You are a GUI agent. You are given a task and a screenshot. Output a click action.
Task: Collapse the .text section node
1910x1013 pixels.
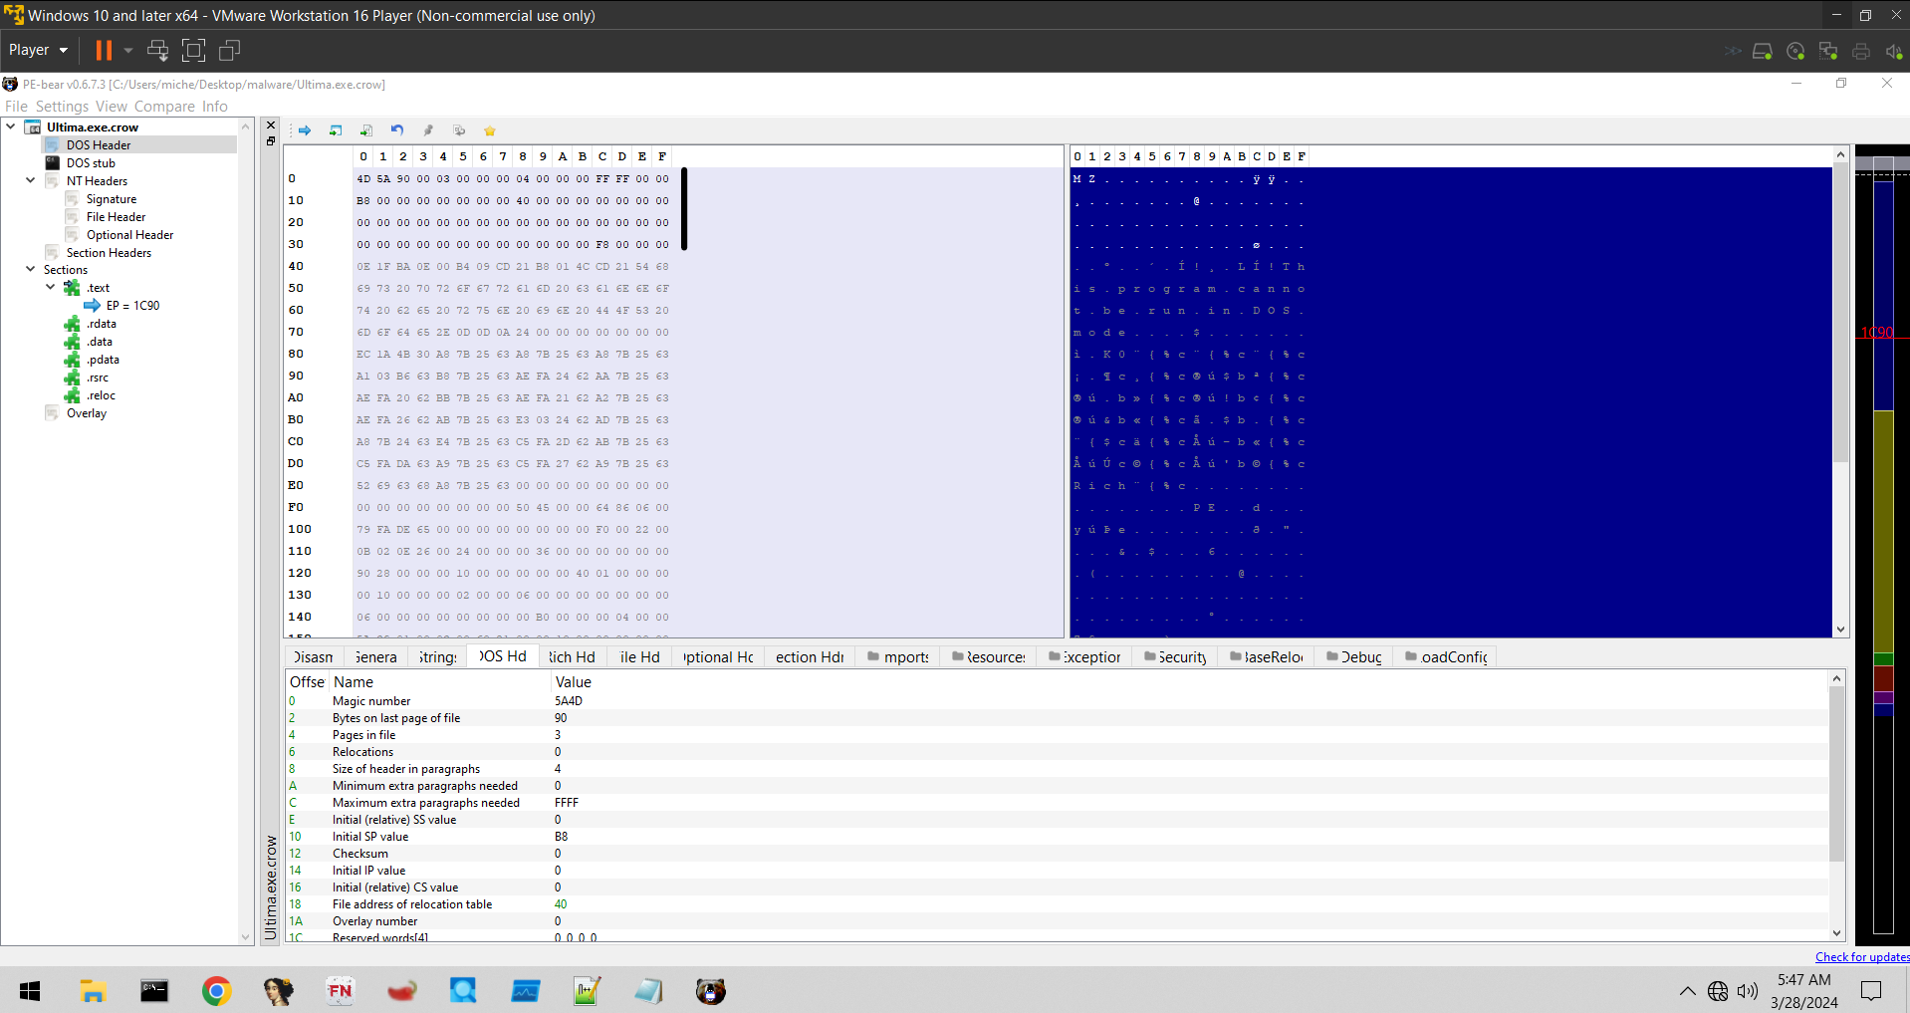(x=50, y=288)
